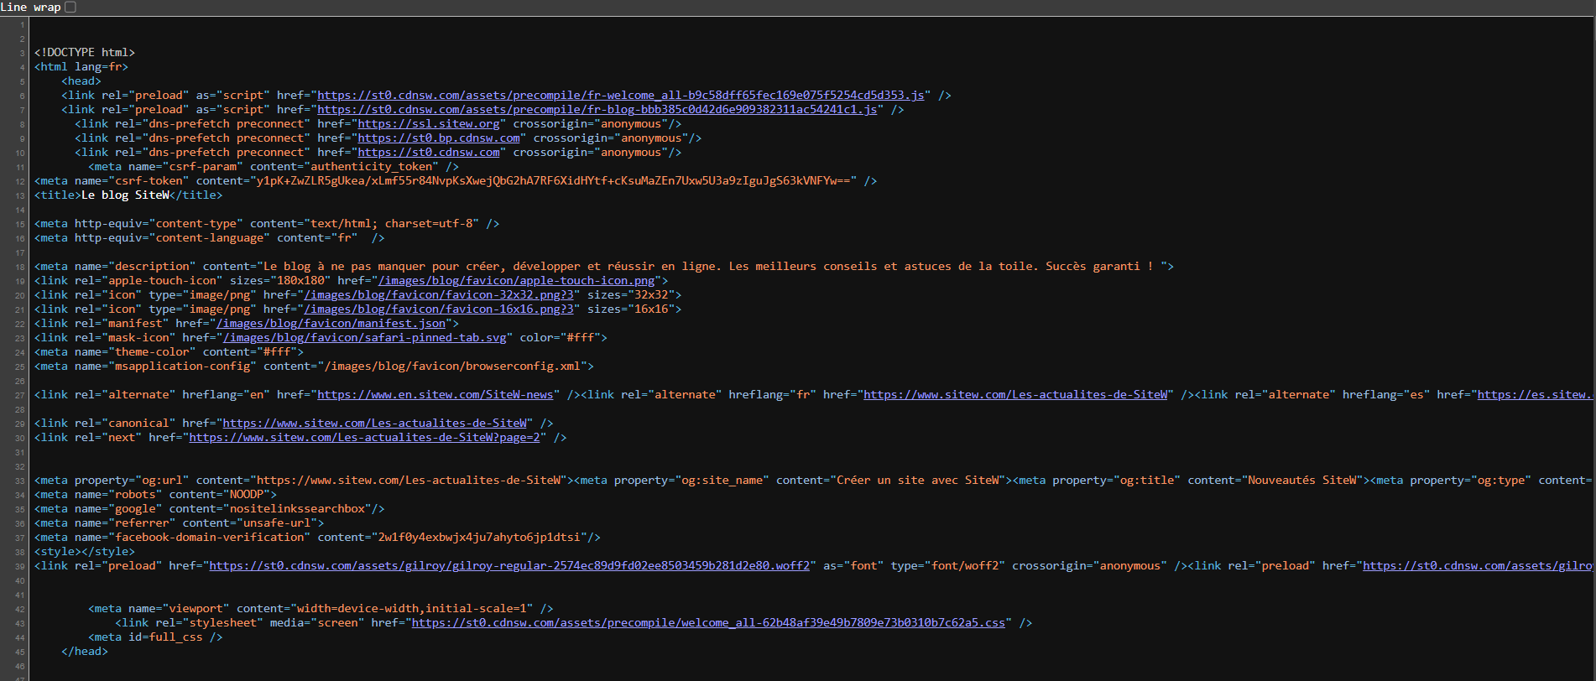Follow the hreflang fr alternate link
1596x681 pixels.
click(1015, 395)
